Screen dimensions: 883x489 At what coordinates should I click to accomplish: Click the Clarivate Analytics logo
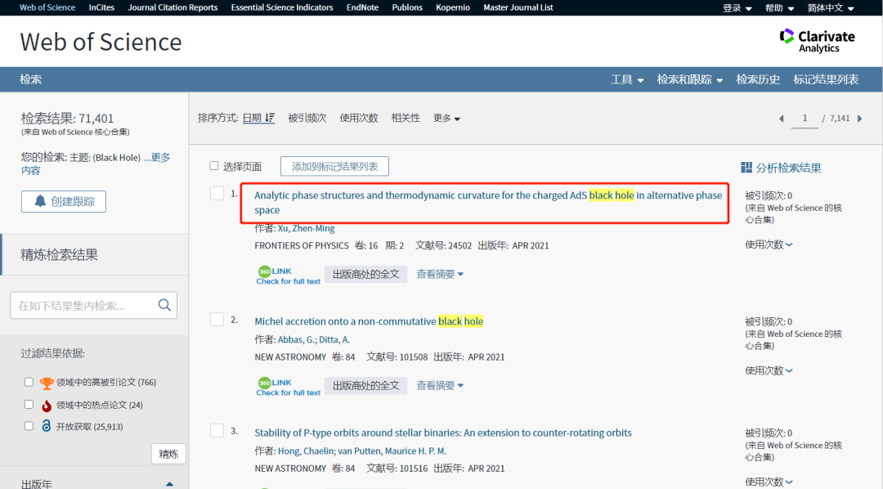(817, 41)
